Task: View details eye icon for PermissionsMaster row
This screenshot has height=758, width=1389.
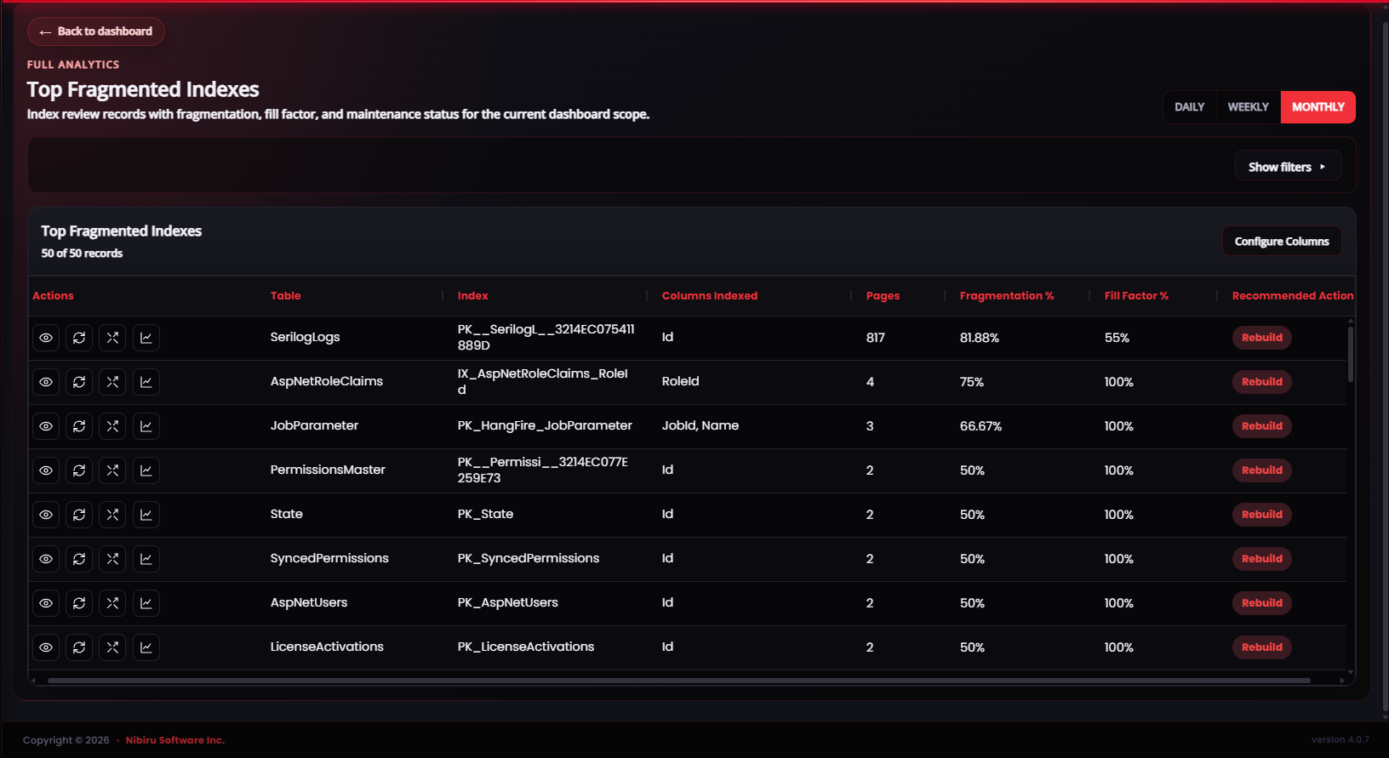Action: (x=46, y=470)
